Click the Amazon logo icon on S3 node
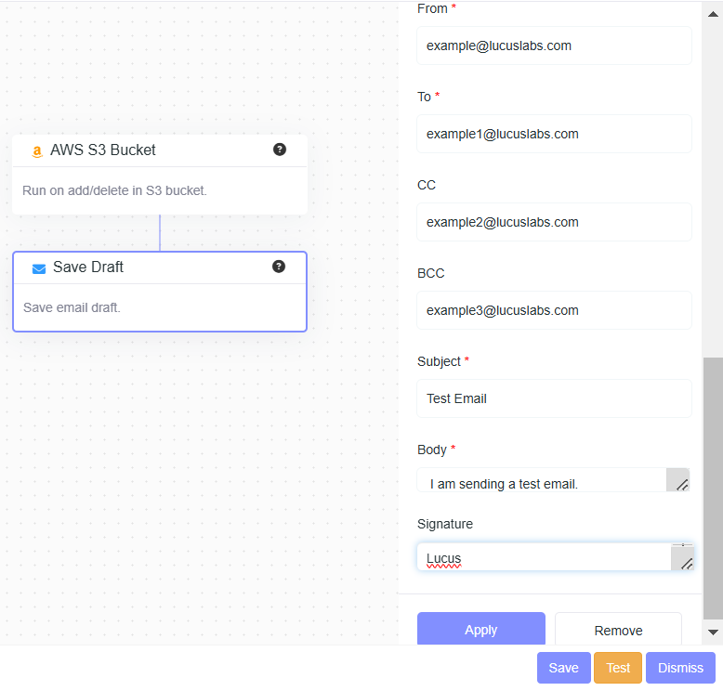This screenshot has height=691, width=723. [x=37, y=150]
